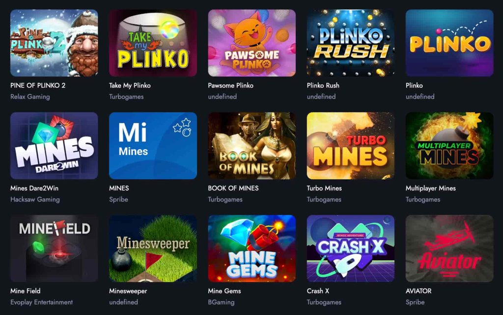
Task: Launch the Turbo Mines game image
Action: tap(351, 146)
